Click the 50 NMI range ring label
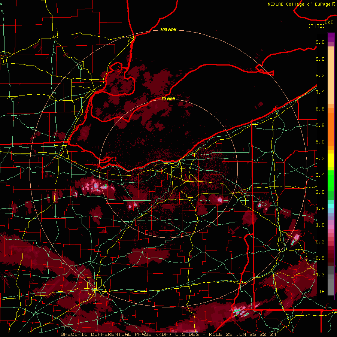The image size is (337, 337). coord(168,99)
